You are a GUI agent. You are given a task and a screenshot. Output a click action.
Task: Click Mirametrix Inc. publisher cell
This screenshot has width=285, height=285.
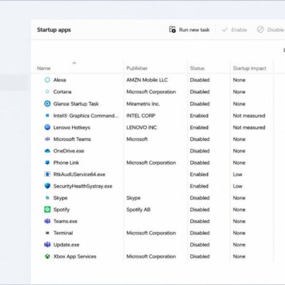[x=143, y=104]
